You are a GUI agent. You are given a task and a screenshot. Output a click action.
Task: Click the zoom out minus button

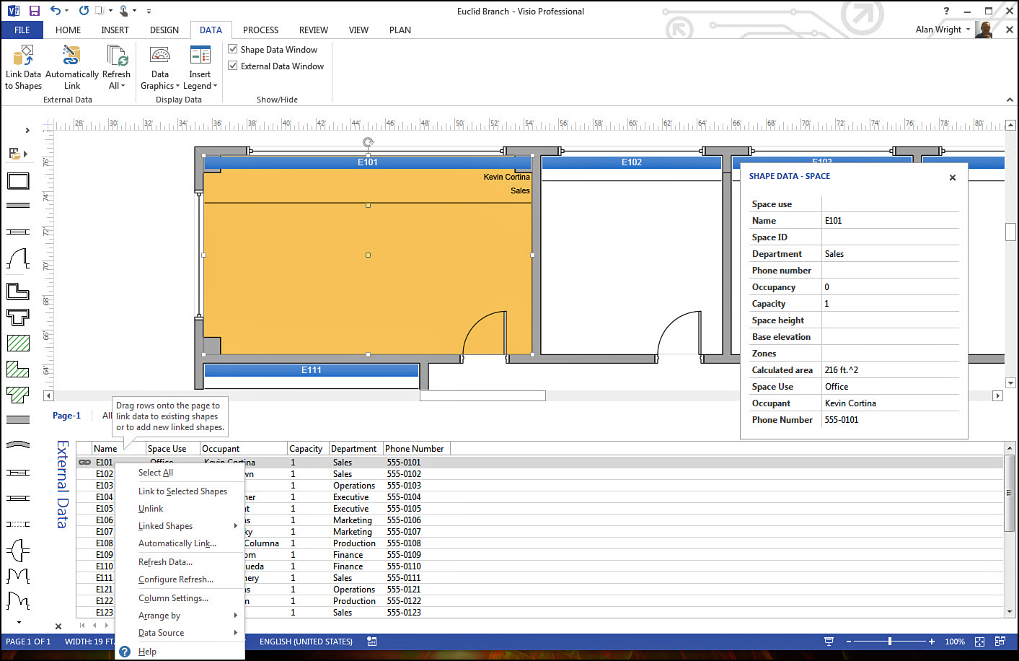[x=849, y=642]
